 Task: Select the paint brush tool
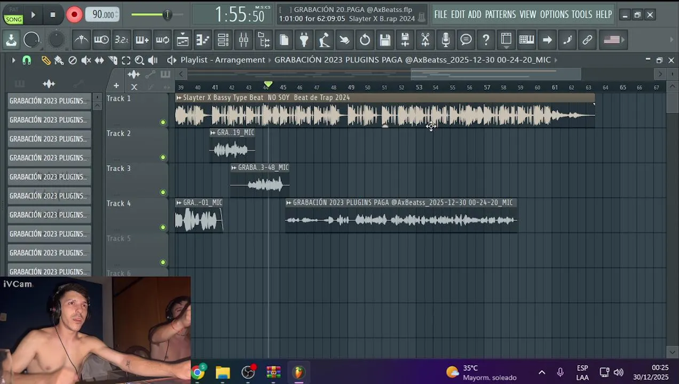coord(59,60)
